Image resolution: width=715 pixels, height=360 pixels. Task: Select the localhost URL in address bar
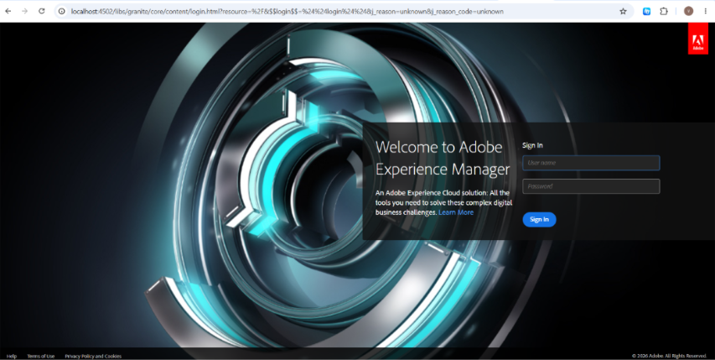[288, 12]
